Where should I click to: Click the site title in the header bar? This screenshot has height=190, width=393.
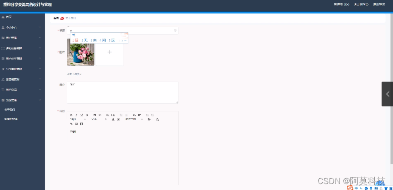pyautogui.click(x=28, y=5)
